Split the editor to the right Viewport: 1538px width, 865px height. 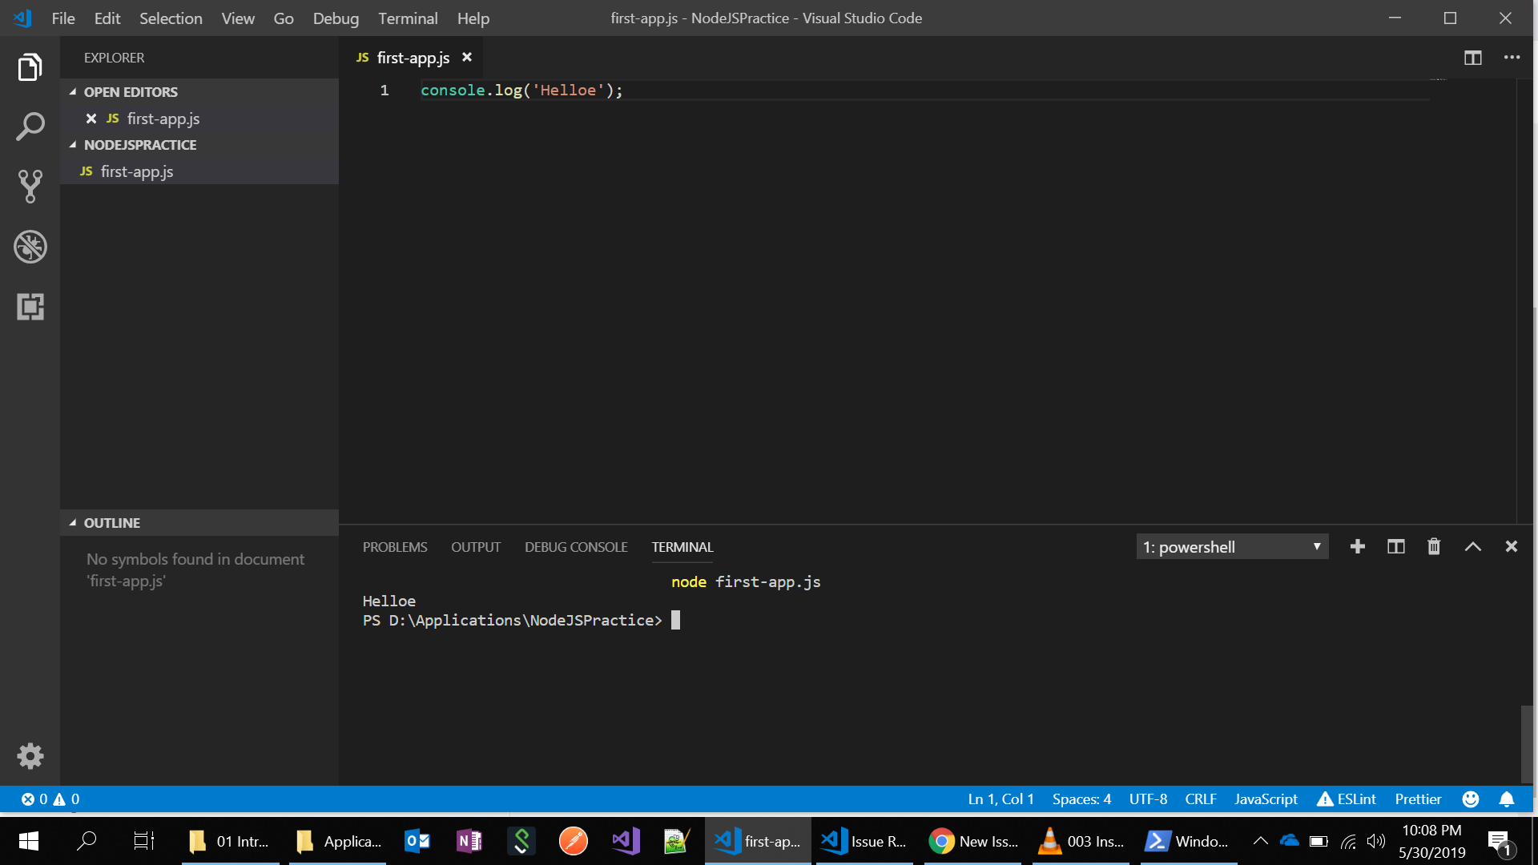pos(1472,58)
